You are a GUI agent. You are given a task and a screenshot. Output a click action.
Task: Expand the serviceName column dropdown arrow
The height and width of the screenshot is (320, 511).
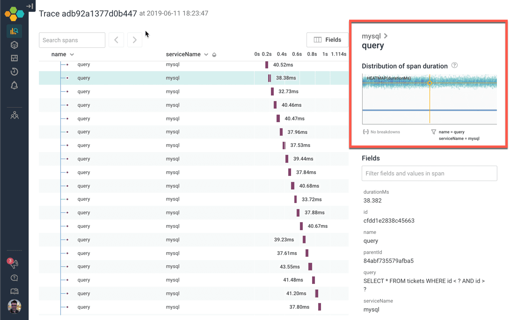[206, 55]
